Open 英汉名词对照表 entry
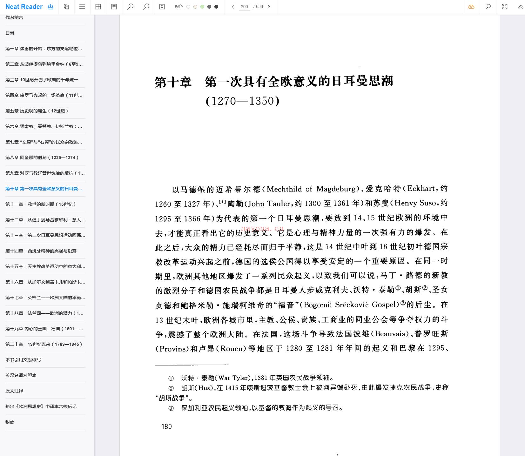Image resolution: width=525 pixels, height=456 pixels. point(45,375)
